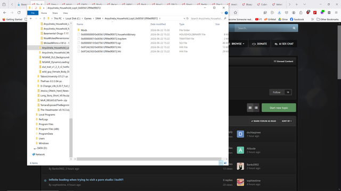Open address bar history dropdown

click(x=184, y=19)
